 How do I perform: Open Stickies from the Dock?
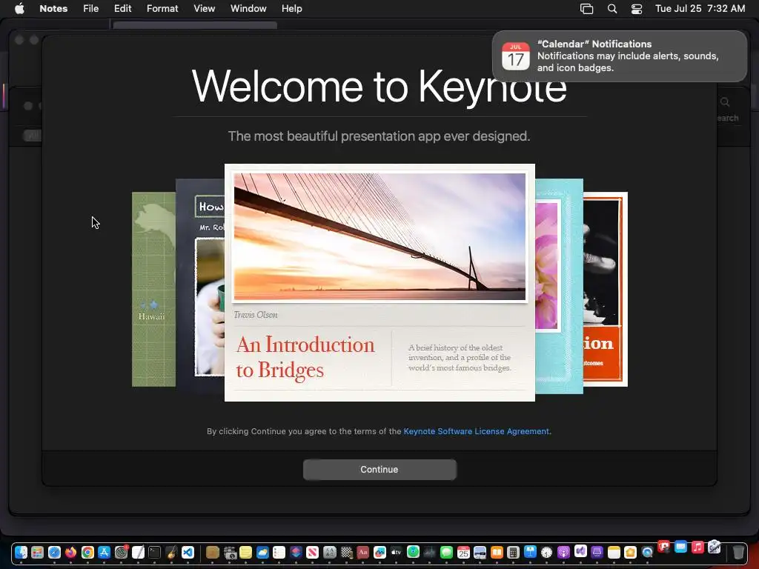[x=245, y=552]
